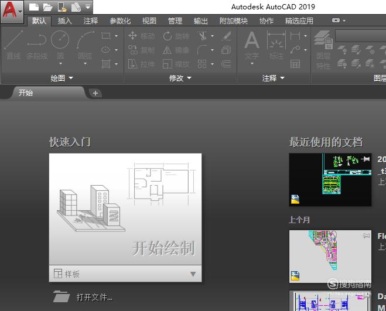Create a new drawing from quick access toolbar

[x=34, y=7]
